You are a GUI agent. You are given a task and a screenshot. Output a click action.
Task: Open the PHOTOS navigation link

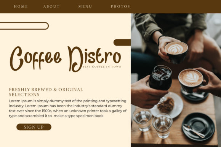[120, 6]
